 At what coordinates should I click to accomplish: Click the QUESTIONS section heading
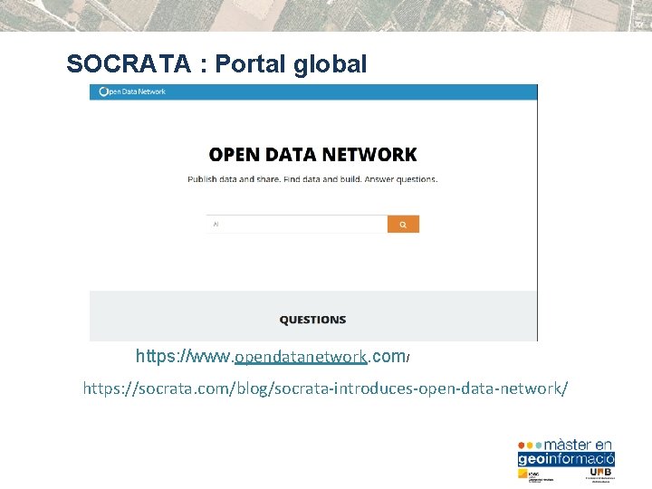(312, 320)
